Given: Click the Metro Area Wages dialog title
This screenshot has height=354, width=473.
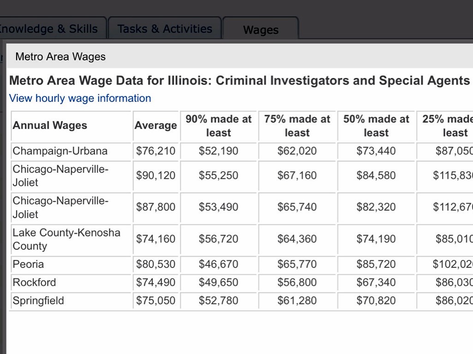Looking at the screenshot, I should [x=61, y=57].
